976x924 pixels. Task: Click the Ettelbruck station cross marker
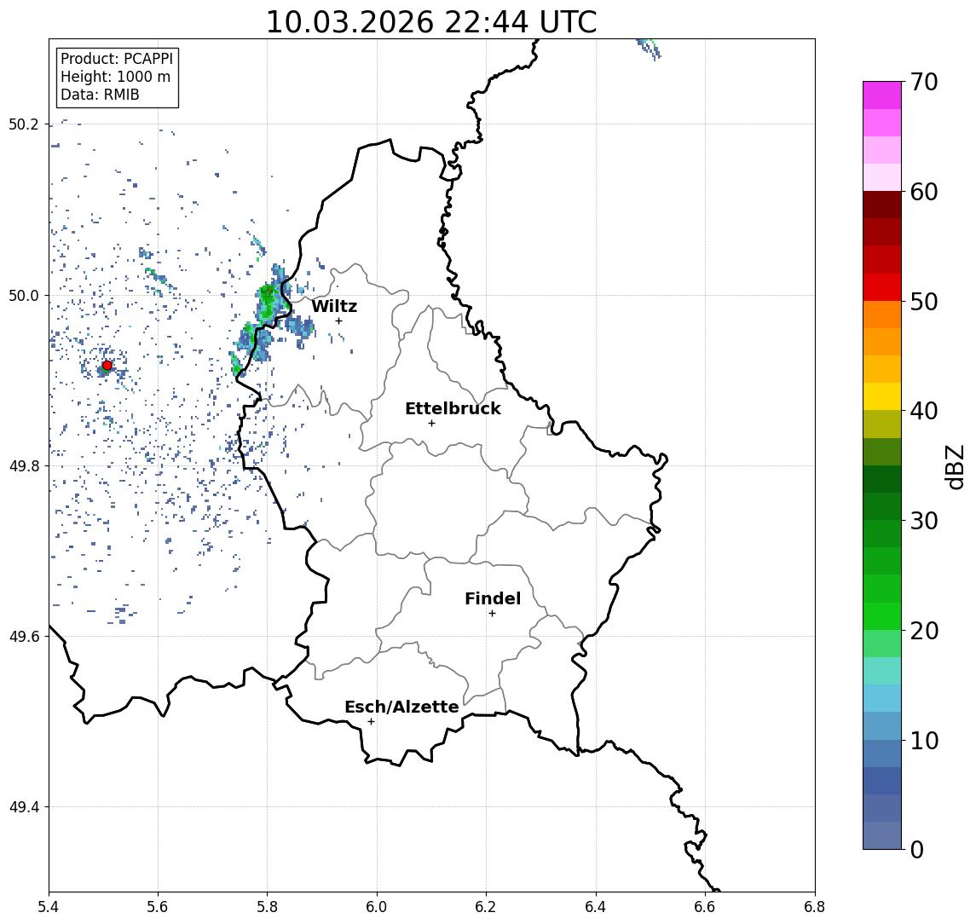point(431,424)
